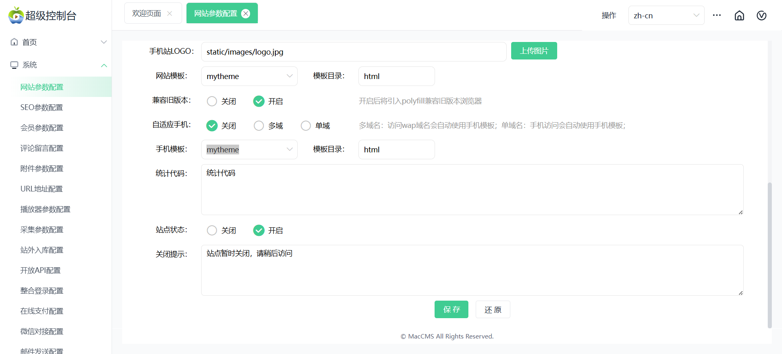Click inside the 统计代码 textarea
782x354 pixels.
(472, 189)
